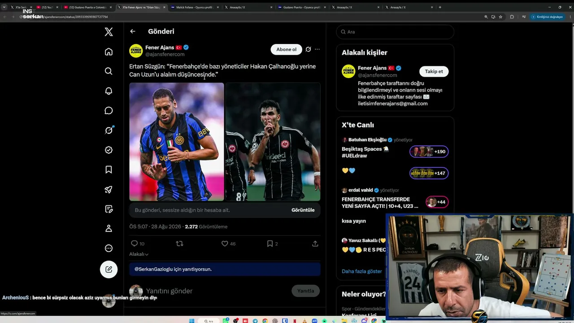Open Windows Start button on taskbar
The height and width of the screenshot is (323, 574).
(x=192, y=321)
